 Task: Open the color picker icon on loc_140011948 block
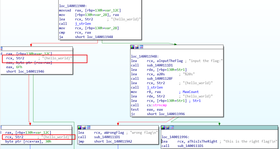pos(132,47)
